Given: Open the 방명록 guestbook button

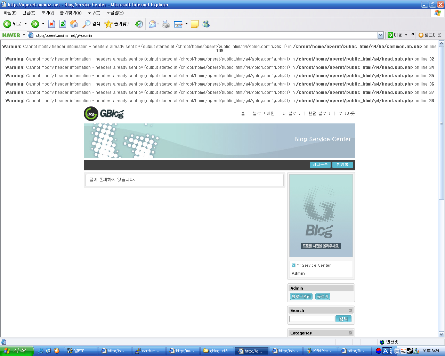Looking at the screenshot, I should [x=342, y=165].
